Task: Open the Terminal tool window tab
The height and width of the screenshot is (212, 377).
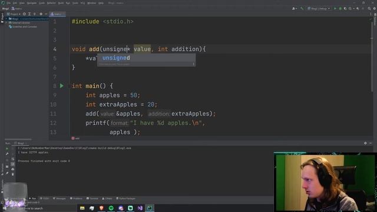Action: click(x=92, y=198)
